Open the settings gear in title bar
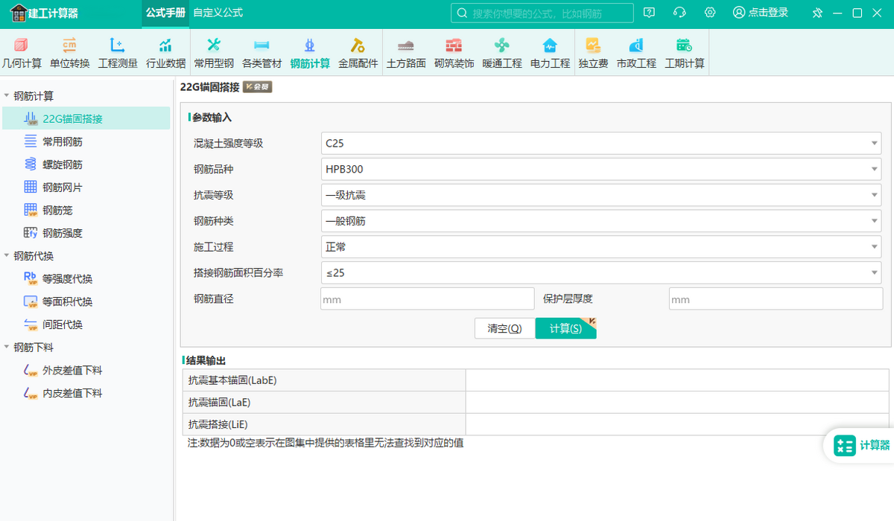Viewport: 894px width, 521px height. [x=710, y=13]
